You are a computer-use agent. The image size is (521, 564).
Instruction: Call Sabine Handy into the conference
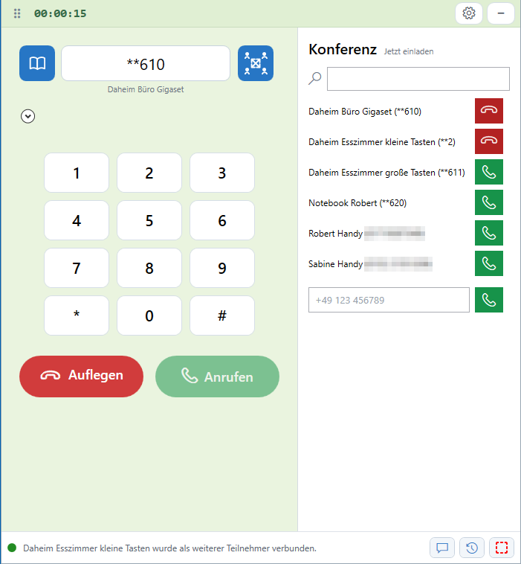pyautogui.click(x=488, y=263)
